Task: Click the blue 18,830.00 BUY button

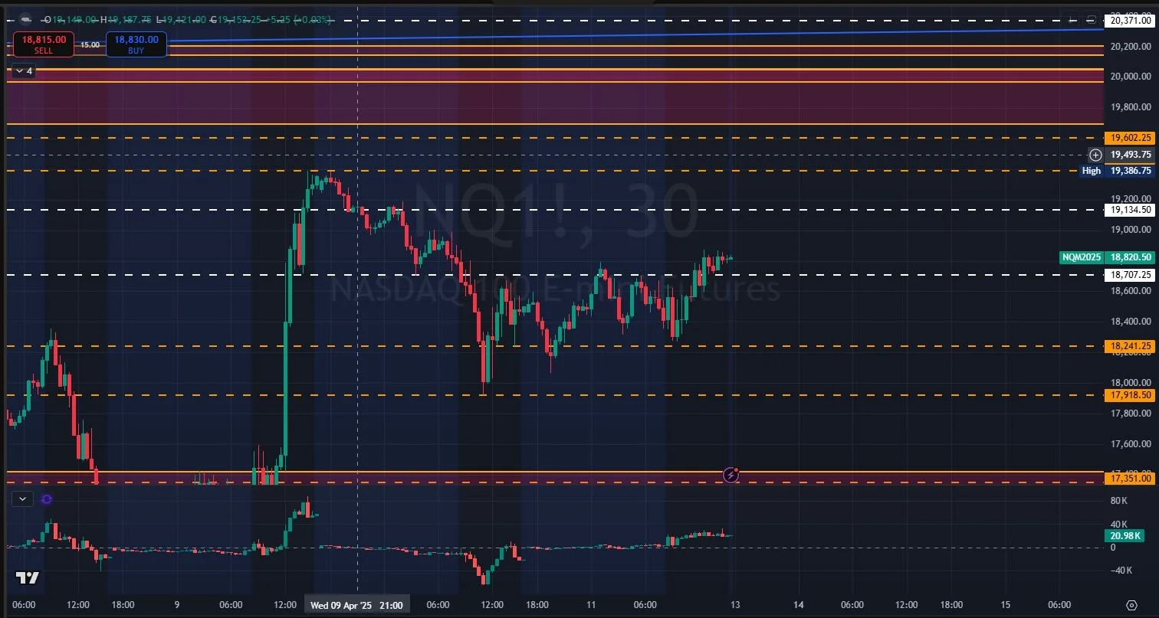Action: click(x=136, y=44)
